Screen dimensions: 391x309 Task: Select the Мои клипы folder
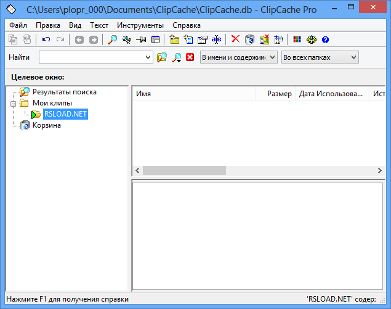click(x=52, y=103)
